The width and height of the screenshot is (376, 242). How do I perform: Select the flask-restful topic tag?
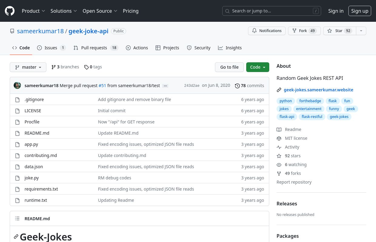click(x=312, y=117)
